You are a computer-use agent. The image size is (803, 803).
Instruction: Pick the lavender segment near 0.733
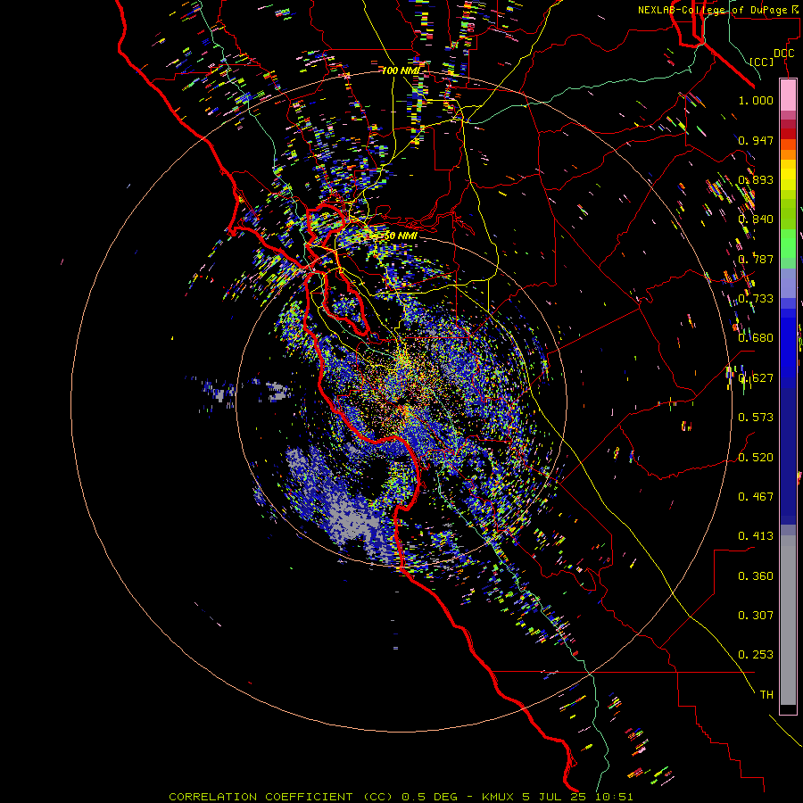(x=788, y=283)
